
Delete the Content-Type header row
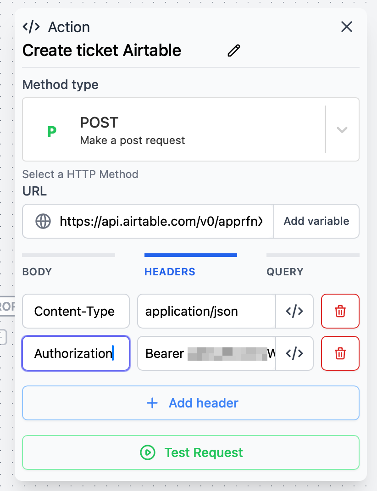[x=340, y=311]
